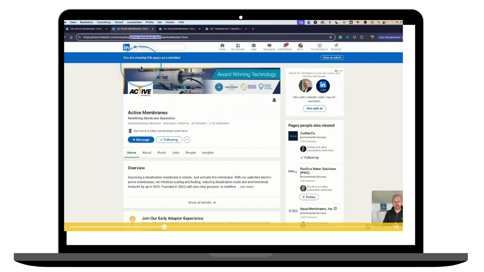
Task: Click the macOS Wi-Fi status icon
Action: tap(358, 22)
